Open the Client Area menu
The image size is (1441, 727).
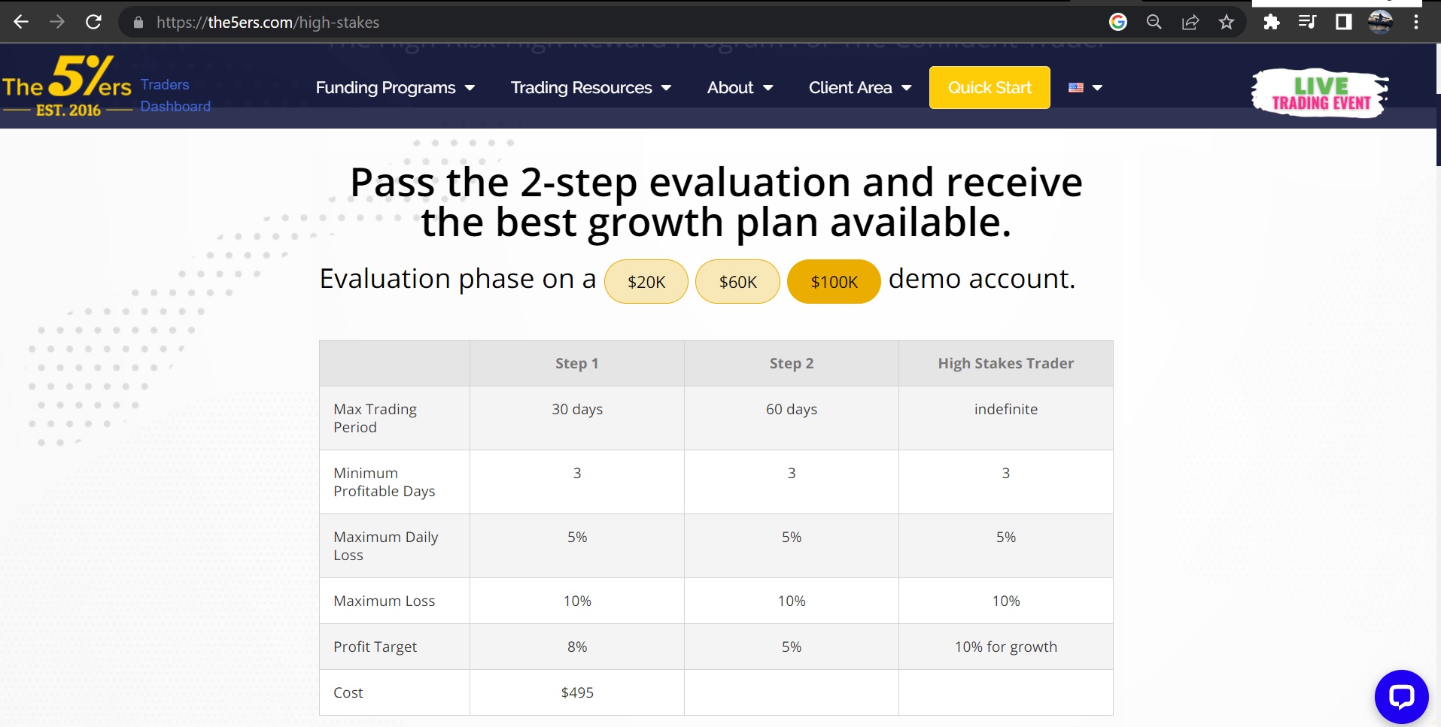(x=860, y=88)
